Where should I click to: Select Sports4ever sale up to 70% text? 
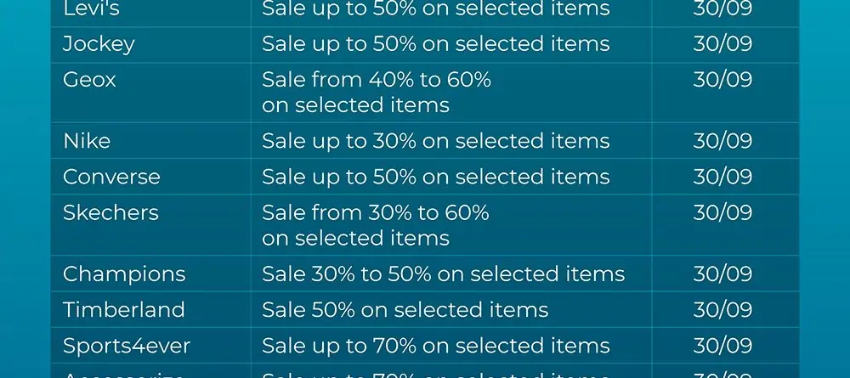click(436, 346)
